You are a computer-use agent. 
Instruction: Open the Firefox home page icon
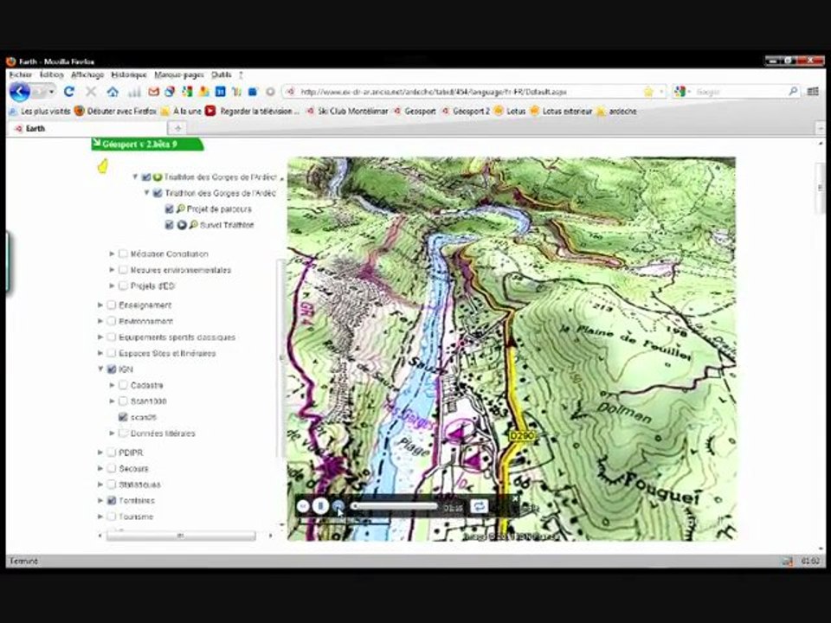click(113, 92)
